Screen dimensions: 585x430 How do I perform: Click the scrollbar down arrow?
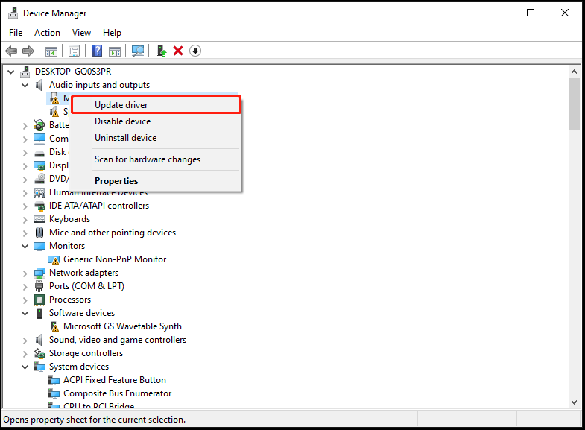pyautogui.click(x=574, y=402)
